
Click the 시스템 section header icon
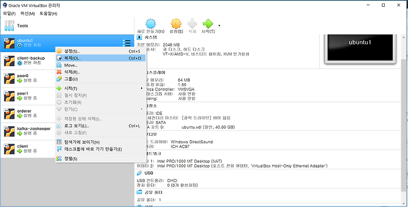pos(139,37)
